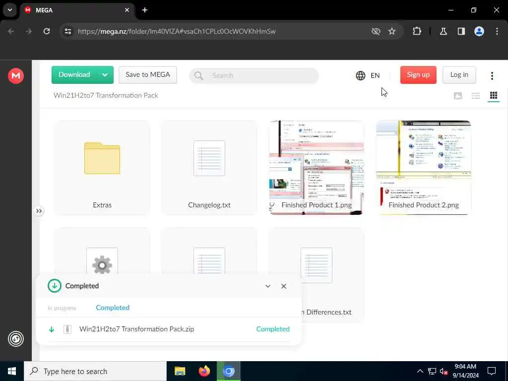Image resolution: width=508 pixels, height=381 pixels.
Task: Reload the current page
Action: (x=47, y=31)
